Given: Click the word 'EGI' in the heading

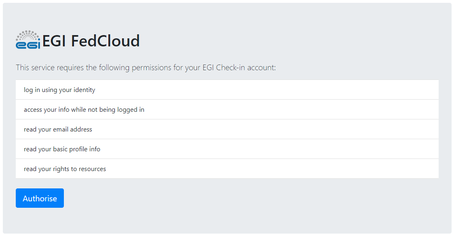Looking at the screenshot, I should click(x=55, y=41).
